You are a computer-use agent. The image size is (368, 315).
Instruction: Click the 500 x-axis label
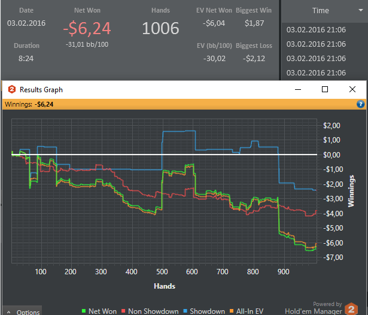tap(162, 272)
